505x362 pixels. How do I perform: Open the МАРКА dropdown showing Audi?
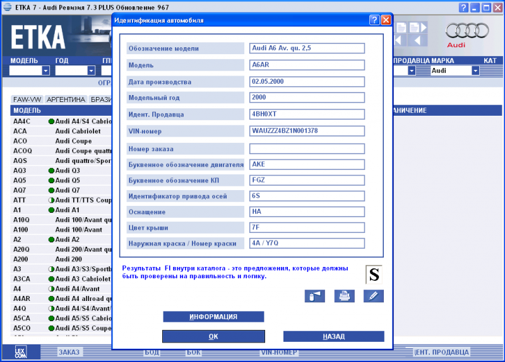475,71
